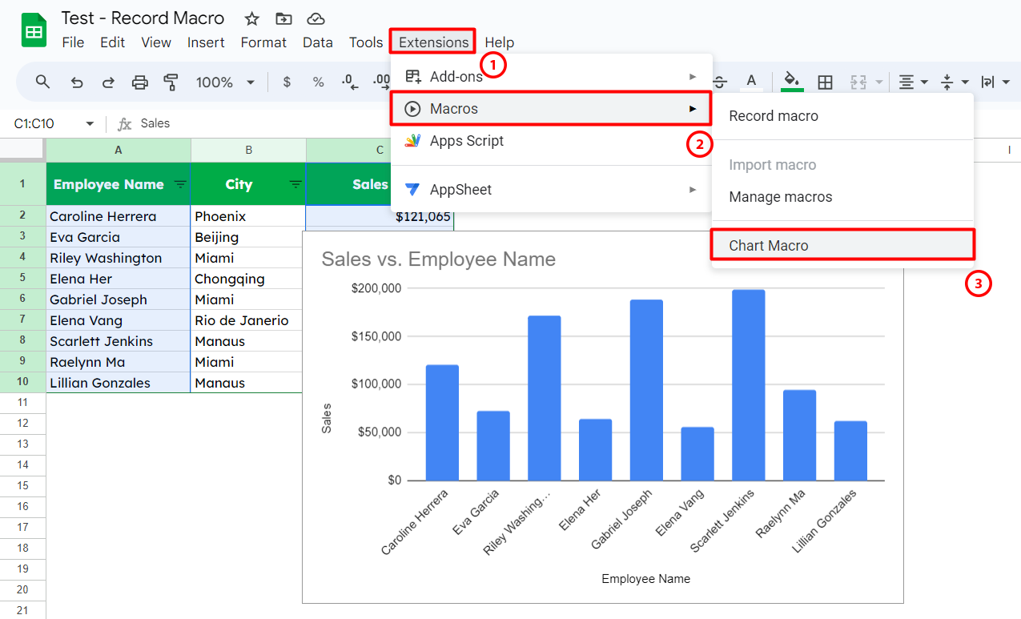Open the text color picker (A icon)
The height and width of the screenshot is (619, 1021).
click(751, 82)
